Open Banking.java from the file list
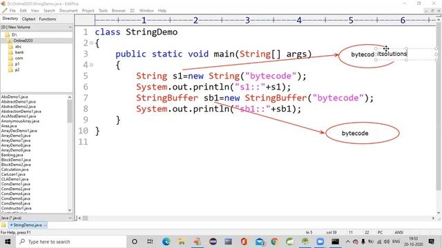The width and height of the screenshot is (442, 248). click(x=12, y=155)
